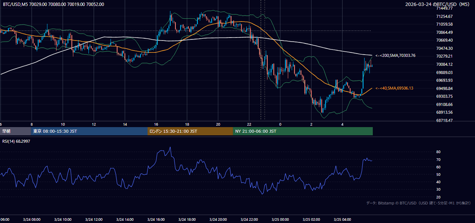
Task: Click RSI axis level 50
Action: (x=438, y=174)
